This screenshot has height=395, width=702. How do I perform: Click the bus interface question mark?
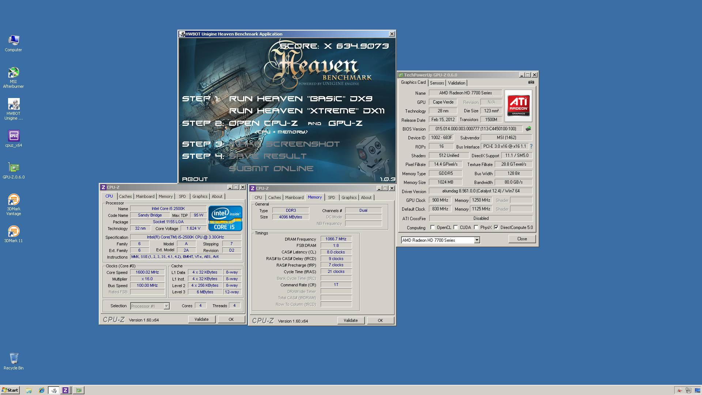[531, 146]
